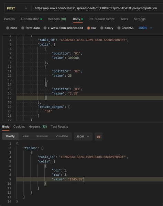Choose x-www-form-urlencoded body type
The width and height of the screenshot is (163, 206).
click(x=63, y=28)
